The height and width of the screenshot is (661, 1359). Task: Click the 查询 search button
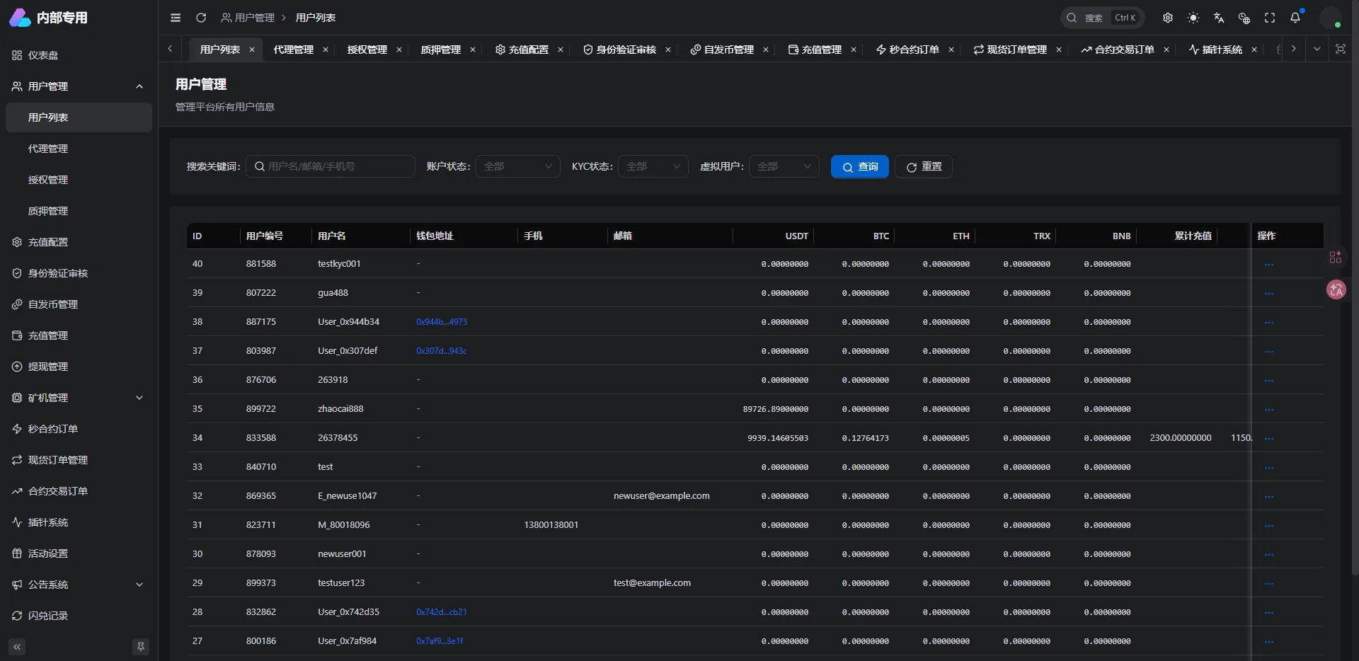click(860, 166)
